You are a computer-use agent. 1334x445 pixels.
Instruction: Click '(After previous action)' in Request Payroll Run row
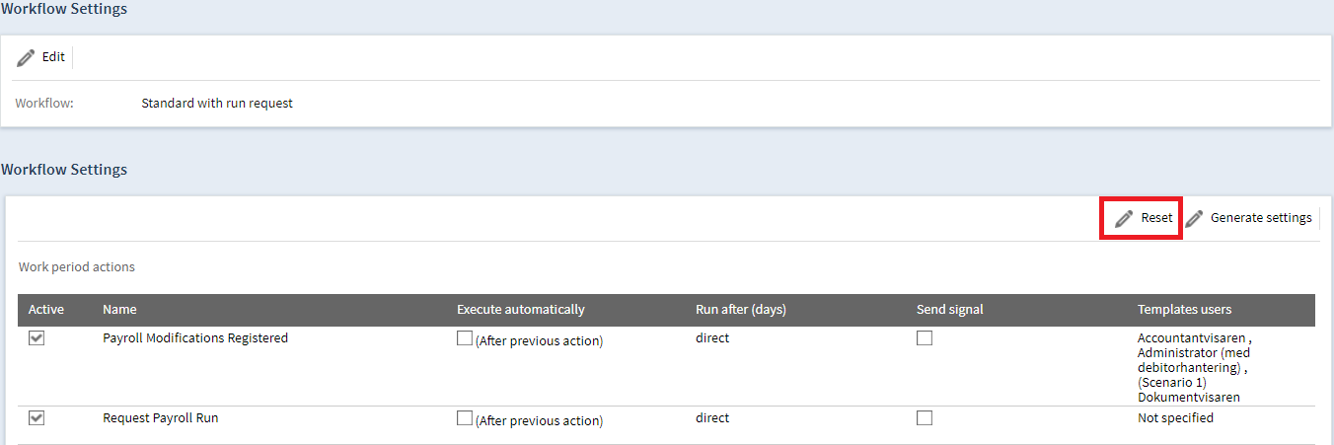pyautogui.click(x=539, y=421)
